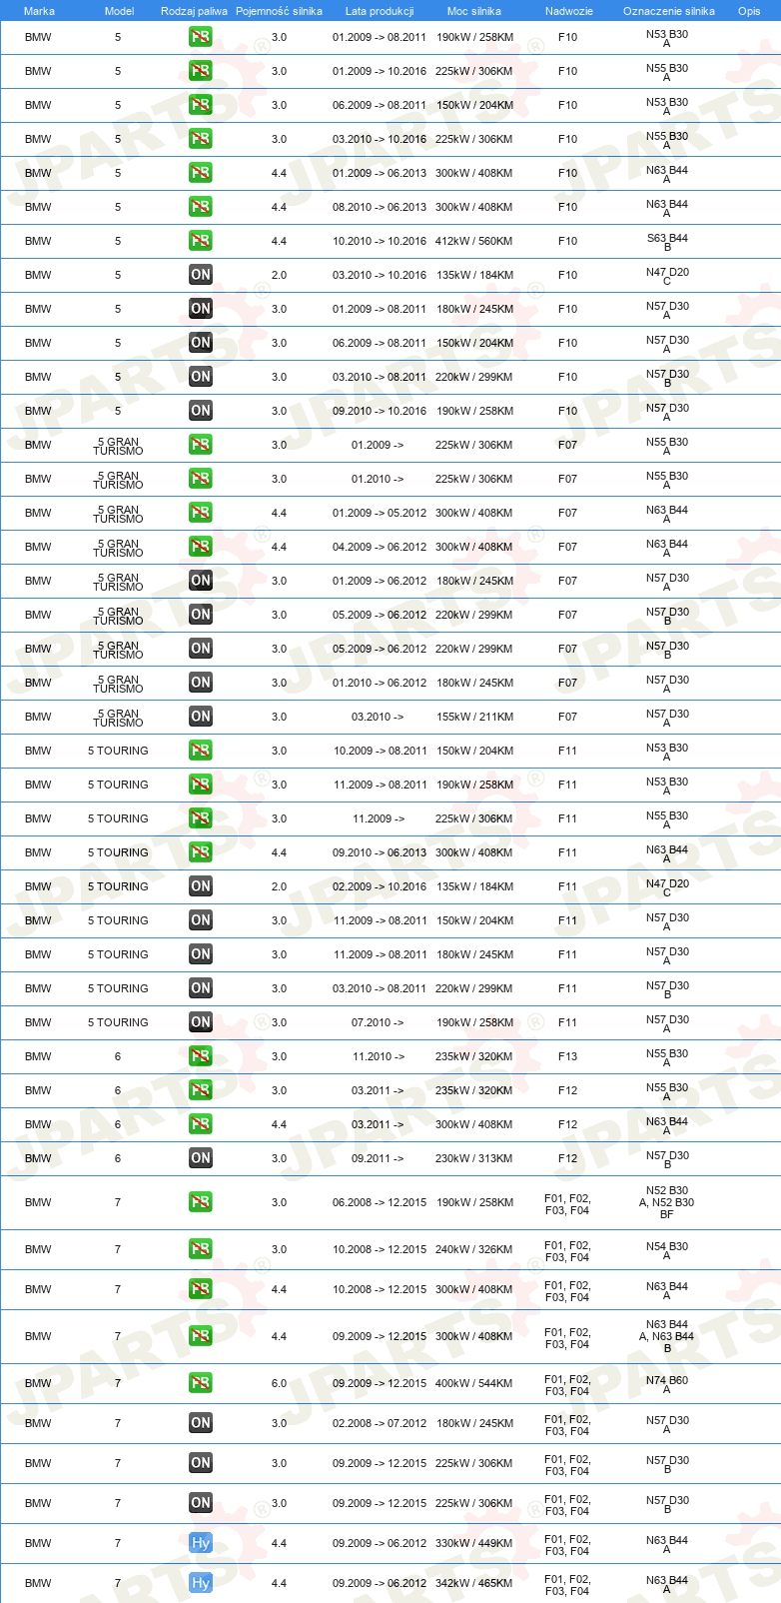781x1603 pixels.
Task: Click production dates '04.2009 -> 06.2012'
Action: 380,547
